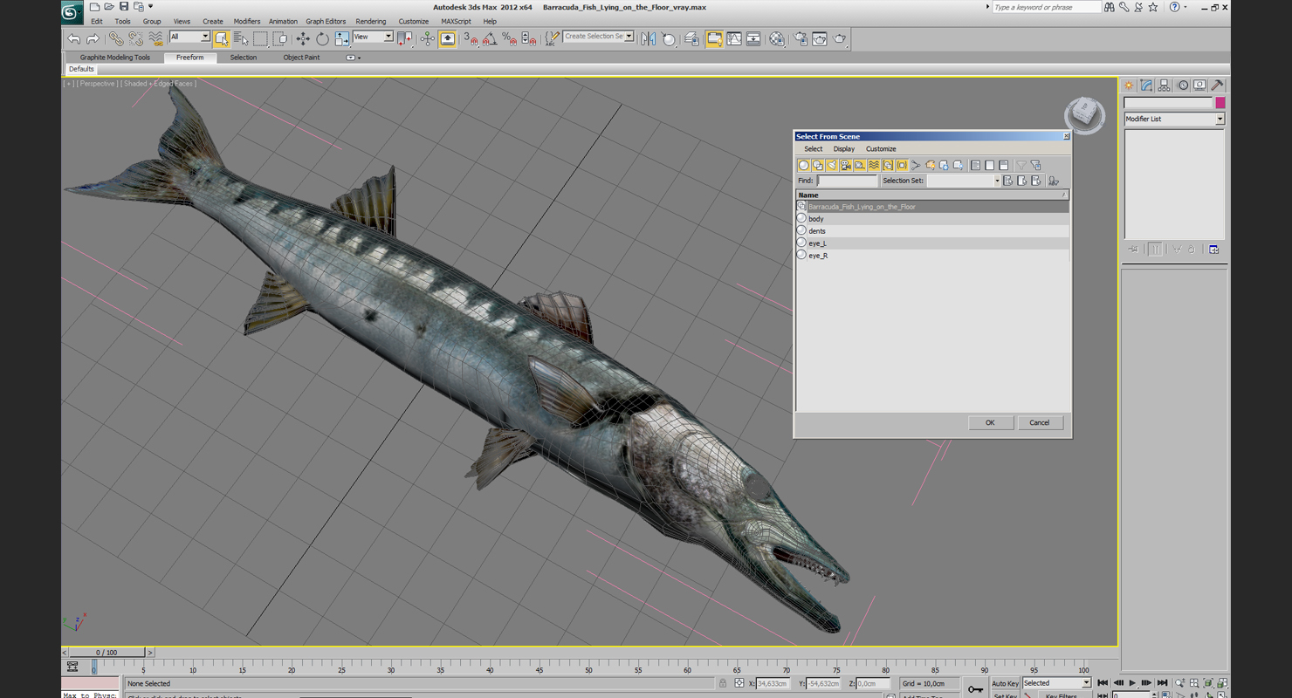Image resolution: width=1292 pixels, height=698 pixels.
Task: Click the Undo arrow in main toolbar
Action: (73, 39)
